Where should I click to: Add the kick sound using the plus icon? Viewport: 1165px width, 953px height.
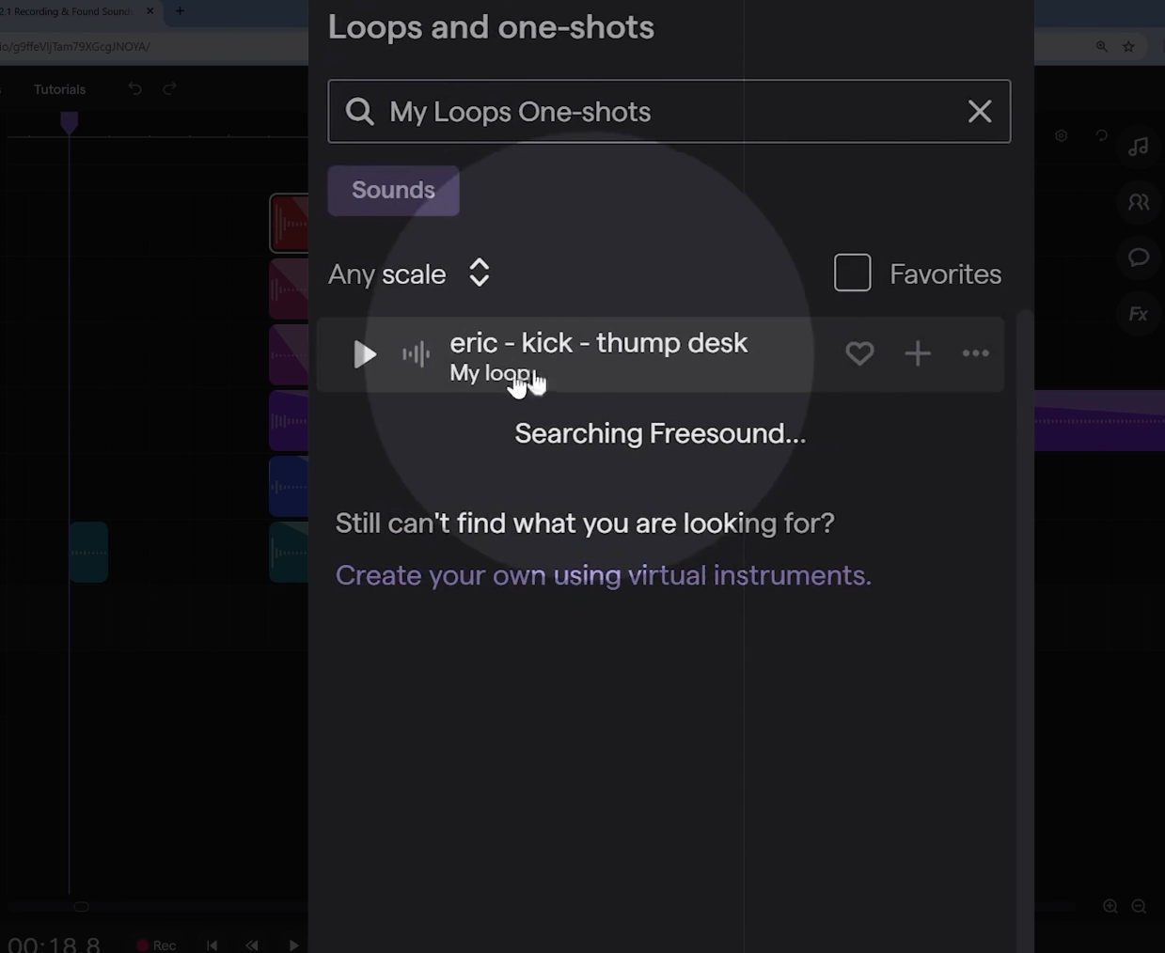pos(918,353)
